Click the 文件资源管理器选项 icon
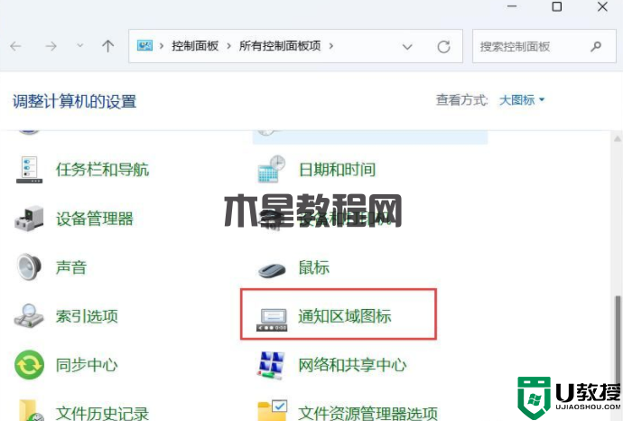The height and width of the screenshot is (421, 623). click(x=272, y=410)
